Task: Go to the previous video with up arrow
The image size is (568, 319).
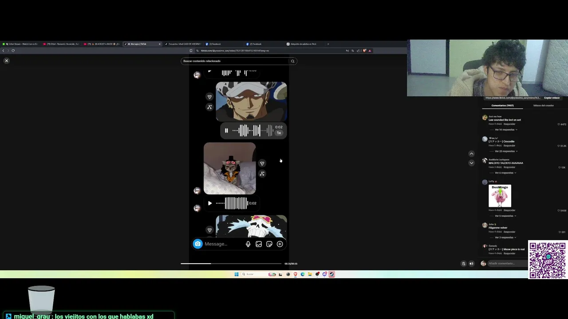Action: (471, 154)
